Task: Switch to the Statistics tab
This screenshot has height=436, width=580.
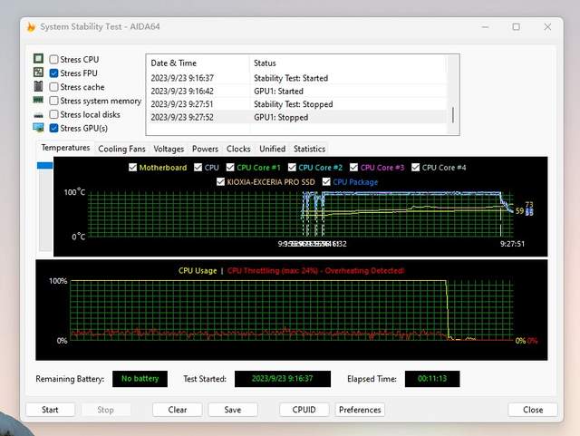Action: coord(309,149)
